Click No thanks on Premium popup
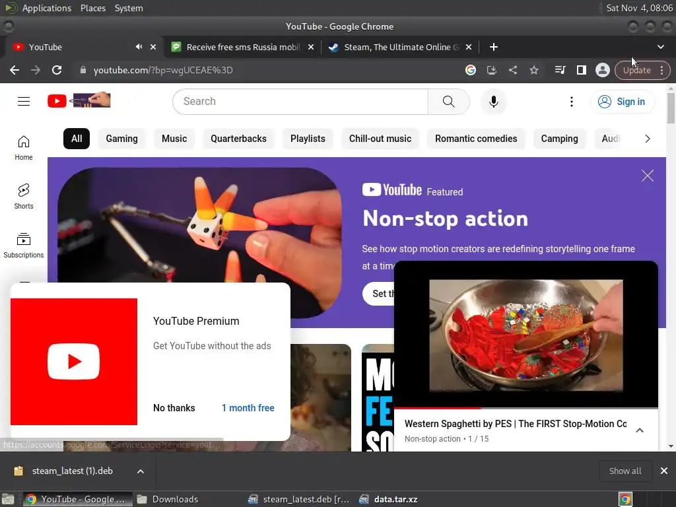This screenshot has height=507, width=676. tap(174, 408)
